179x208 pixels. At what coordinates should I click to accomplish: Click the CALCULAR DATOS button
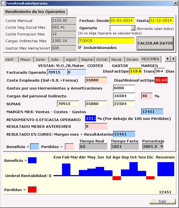click(155, 43)
